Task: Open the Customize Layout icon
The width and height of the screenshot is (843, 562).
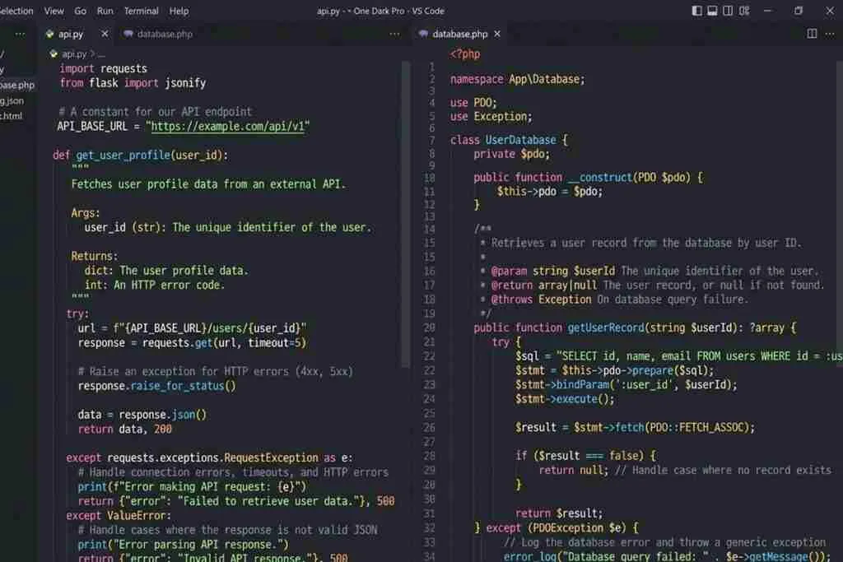Action: [x=744, y=11]
